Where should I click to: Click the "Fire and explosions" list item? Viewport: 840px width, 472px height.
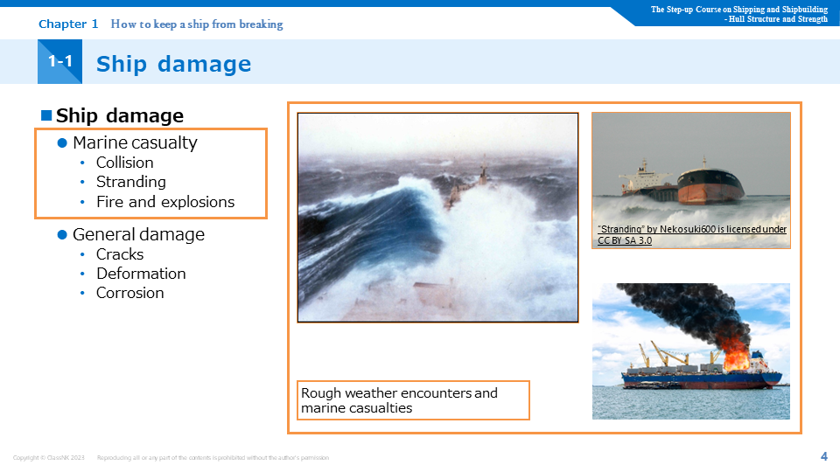point(165,202)
